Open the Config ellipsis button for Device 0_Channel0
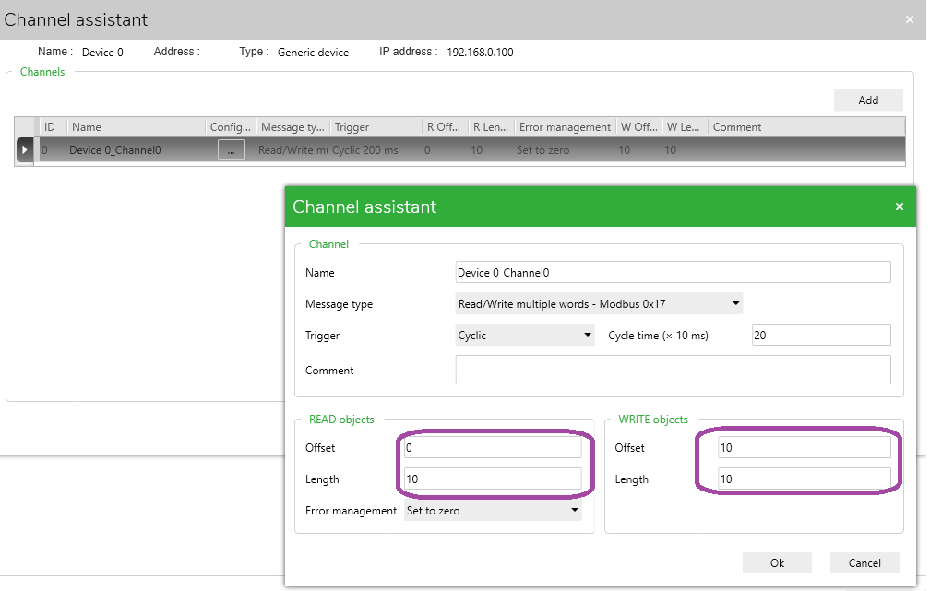 pos(232,150)
